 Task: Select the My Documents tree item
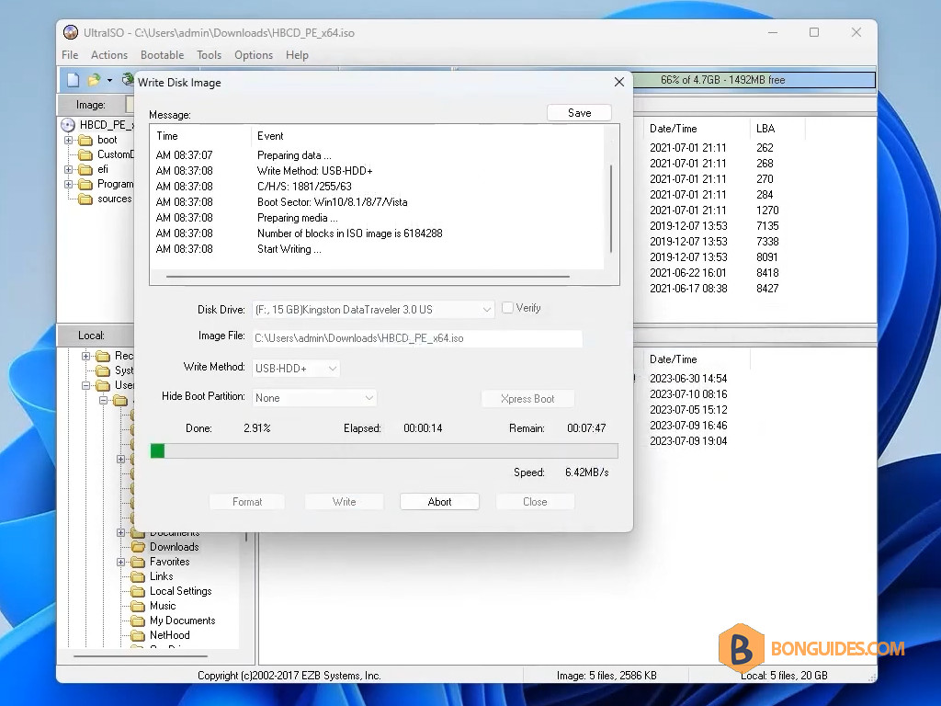[183, 621]
